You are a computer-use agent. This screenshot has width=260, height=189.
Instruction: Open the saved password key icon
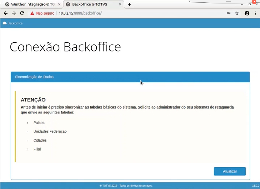point(229,13)
